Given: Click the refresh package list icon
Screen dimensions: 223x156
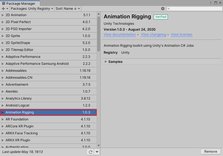Looking at the screenshot, I should 90,152.
